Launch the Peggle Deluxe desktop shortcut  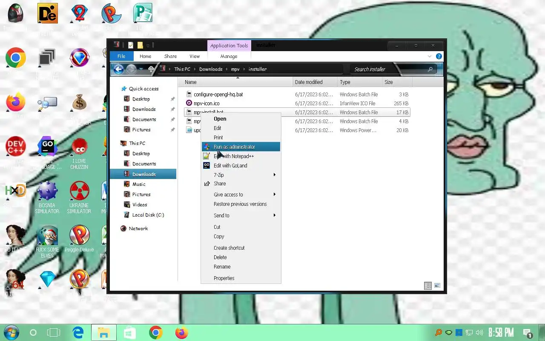(x=79, y=239)
